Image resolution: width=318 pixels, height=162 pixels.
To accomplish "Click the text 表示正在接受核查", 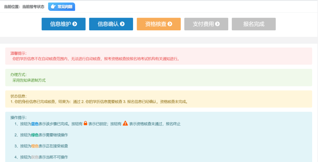I will [x=53, y=146].
